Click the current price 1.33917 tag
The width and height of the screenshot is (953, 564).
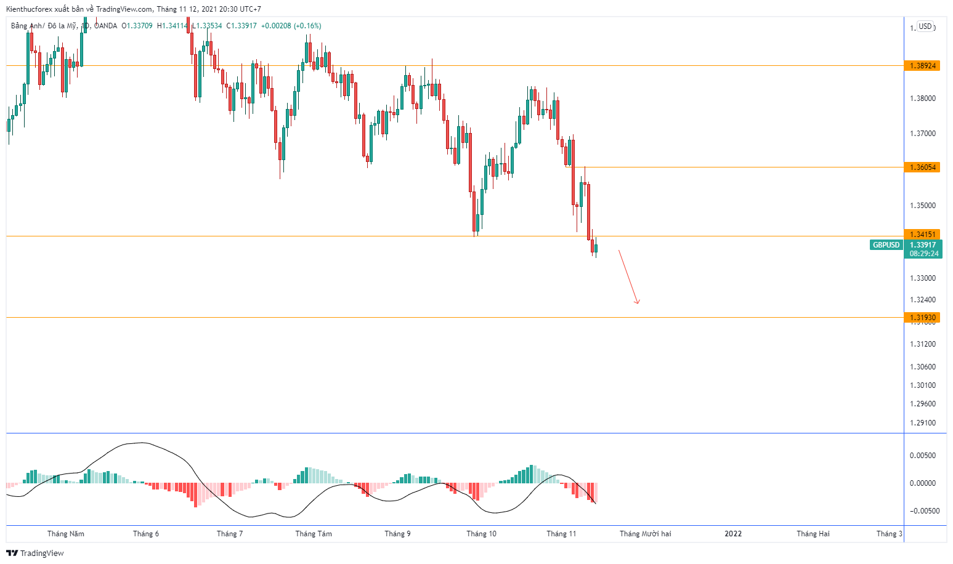pos(923,245)
